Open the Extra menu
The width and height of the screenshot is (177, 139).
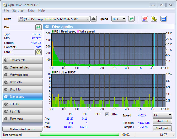(31, 10)
